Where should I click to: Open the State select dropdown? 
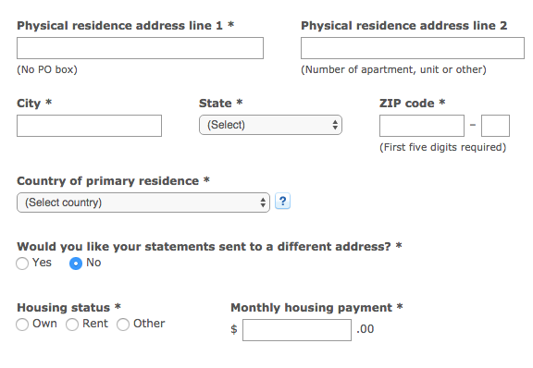coord(270,125)
